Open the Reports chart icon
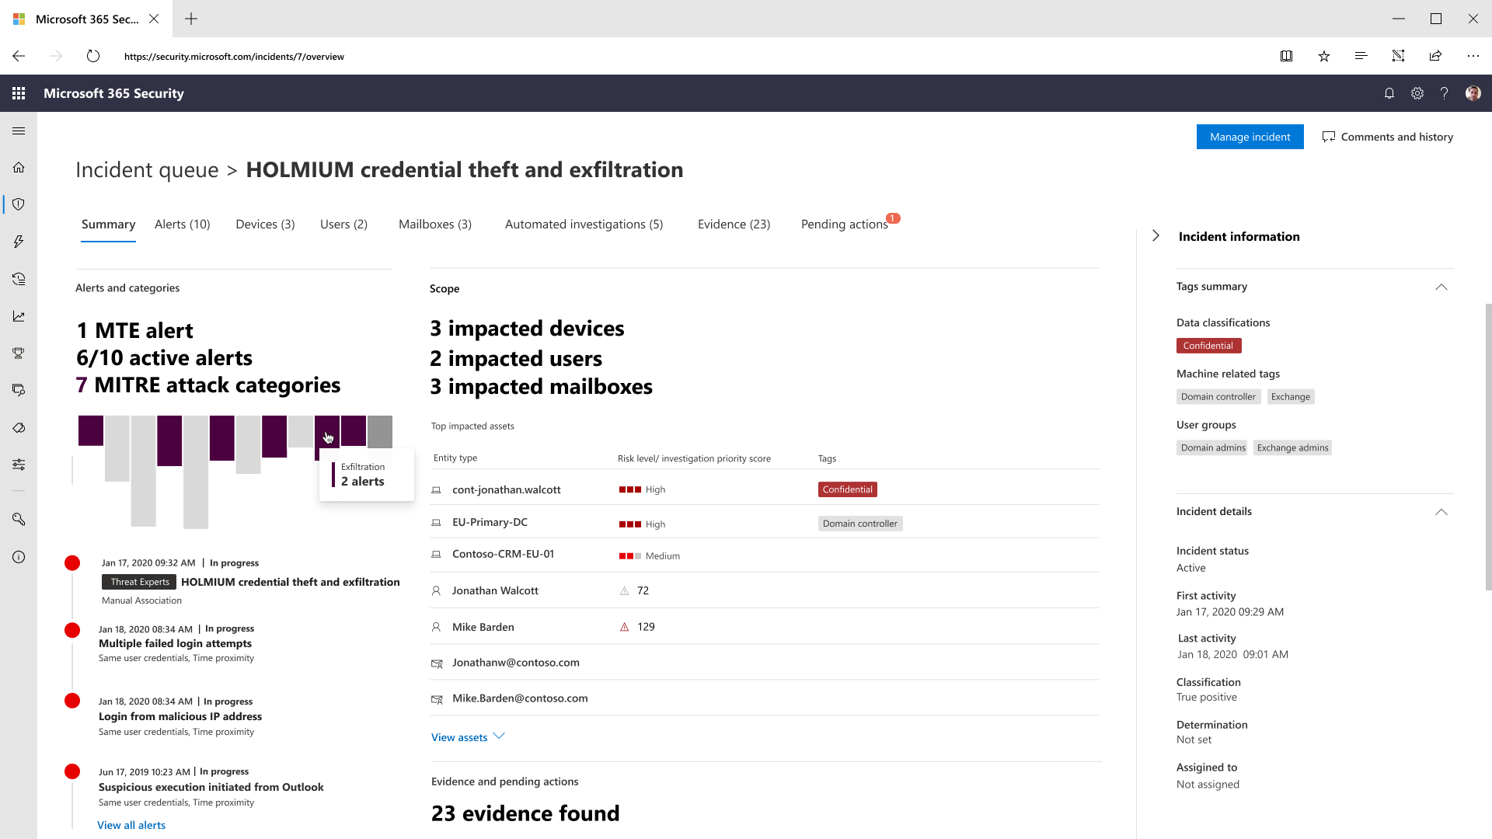Viewport: 1492px width, 839px height. point(19,316)
